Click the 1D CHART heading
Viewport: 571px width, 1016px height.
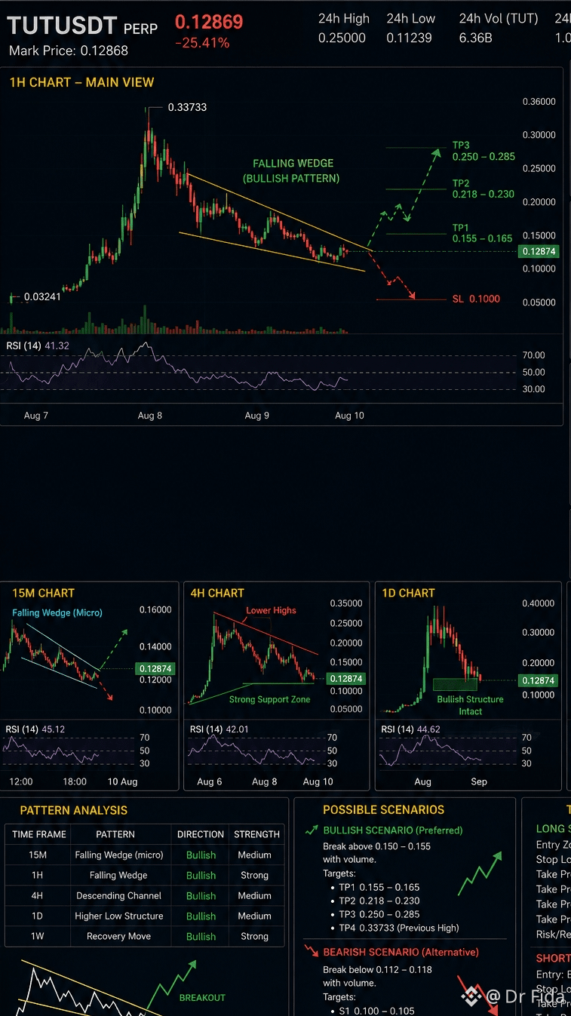pos(408,593)
